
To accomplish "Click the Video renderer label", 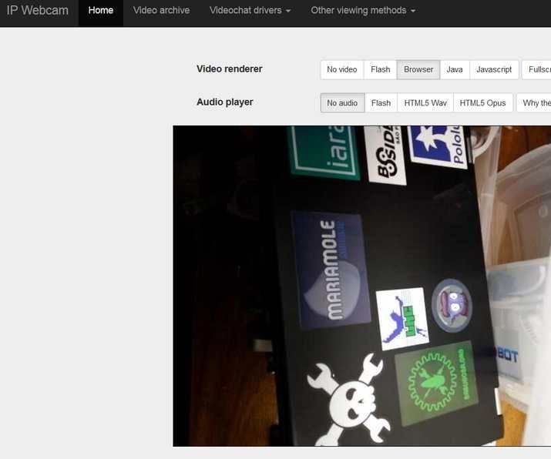I will [230, 69].
